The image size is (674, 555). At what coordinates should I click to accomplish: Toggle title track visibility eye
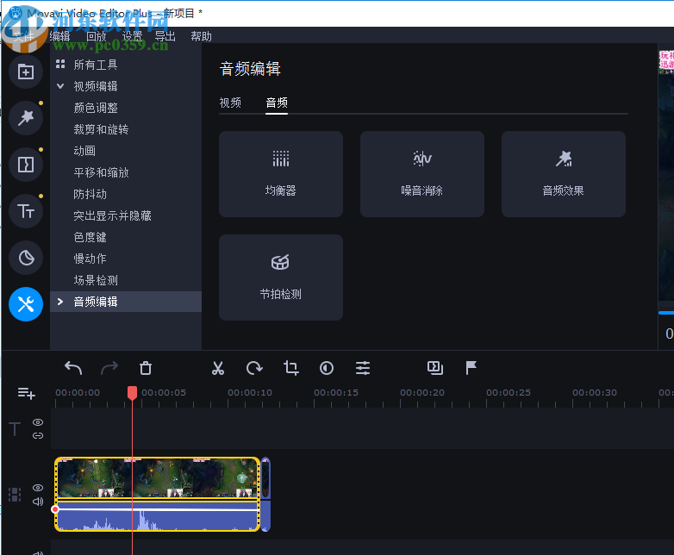pyautogui.click(x=38, y=422)
